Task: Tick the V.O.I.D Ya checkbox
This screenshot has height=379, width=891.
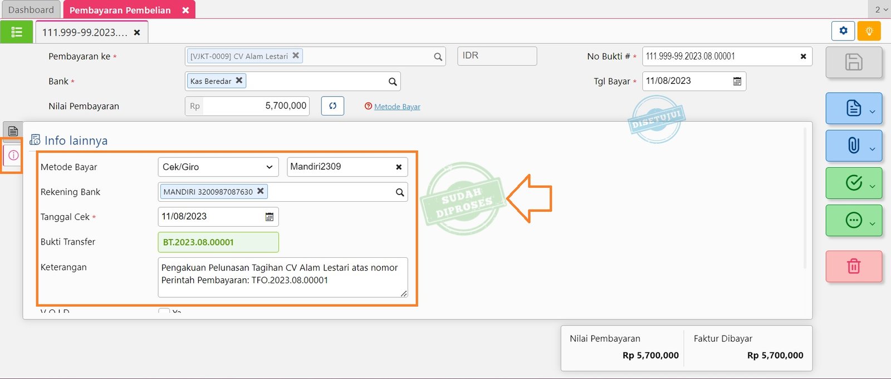Action: point(164,311)
